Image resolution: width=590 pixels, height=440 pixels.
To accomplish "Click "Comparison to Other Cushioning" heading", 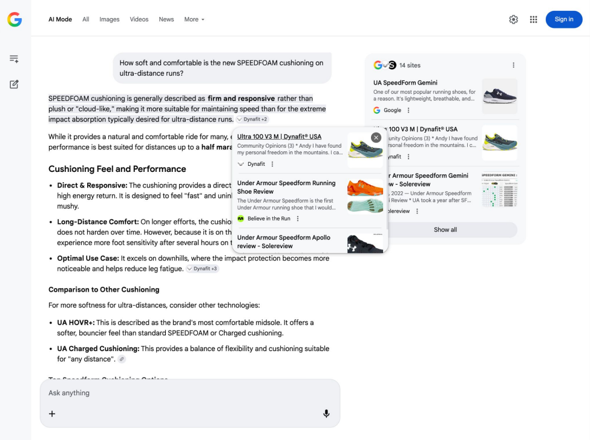I will click(104, 289).
